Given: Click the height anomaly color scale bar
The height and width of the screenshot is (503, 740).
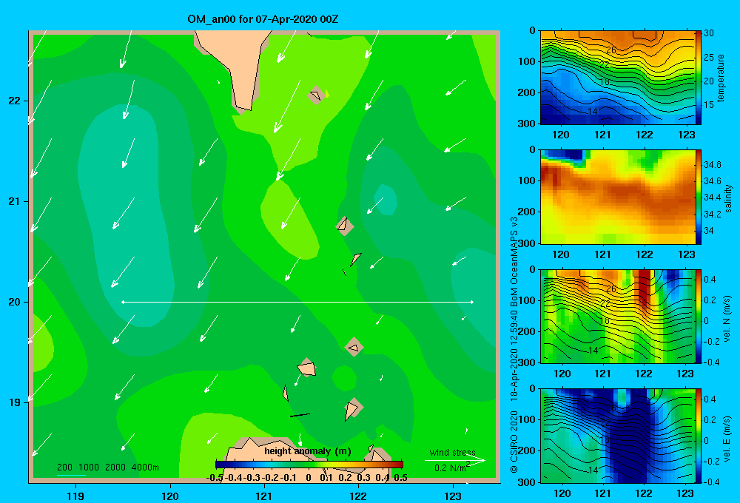Looking at the screenshot, I should point(309,465).
